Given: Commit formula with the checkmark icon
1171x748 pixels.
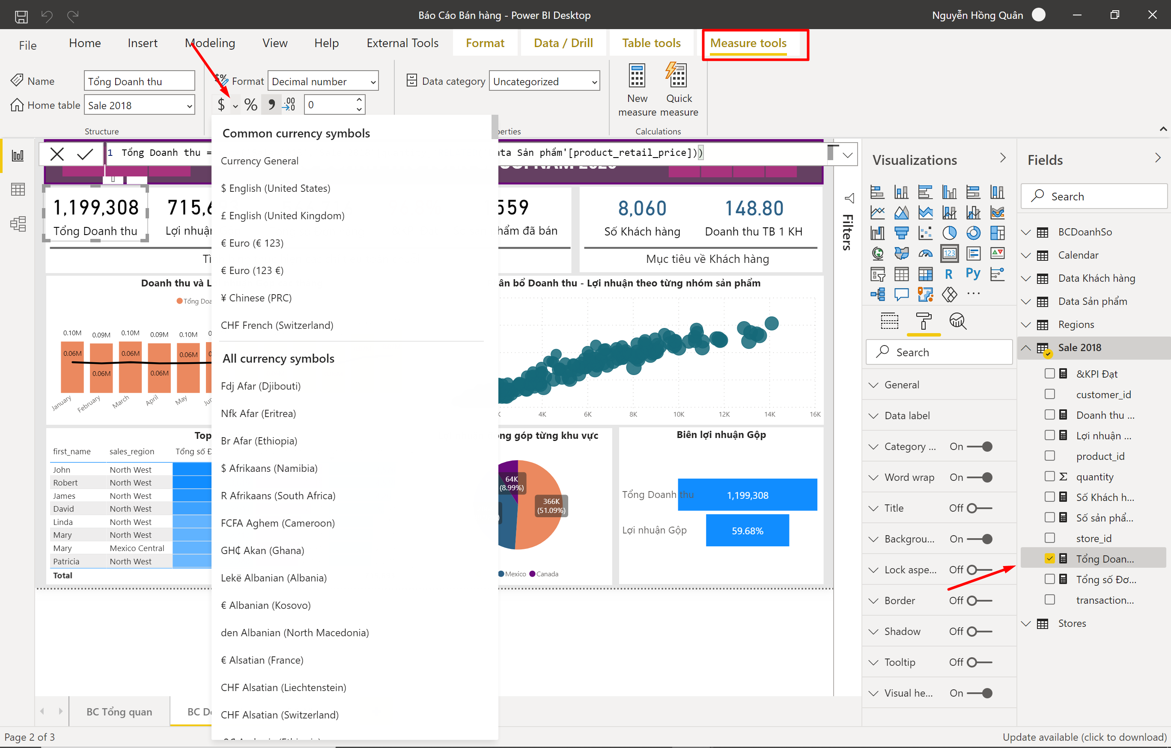Looking at the screenshot, I should pos(85,154).
